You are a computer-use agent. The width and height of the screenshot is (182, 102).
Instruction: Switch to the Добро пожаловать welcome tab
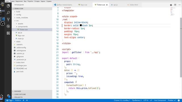point(63,5)
